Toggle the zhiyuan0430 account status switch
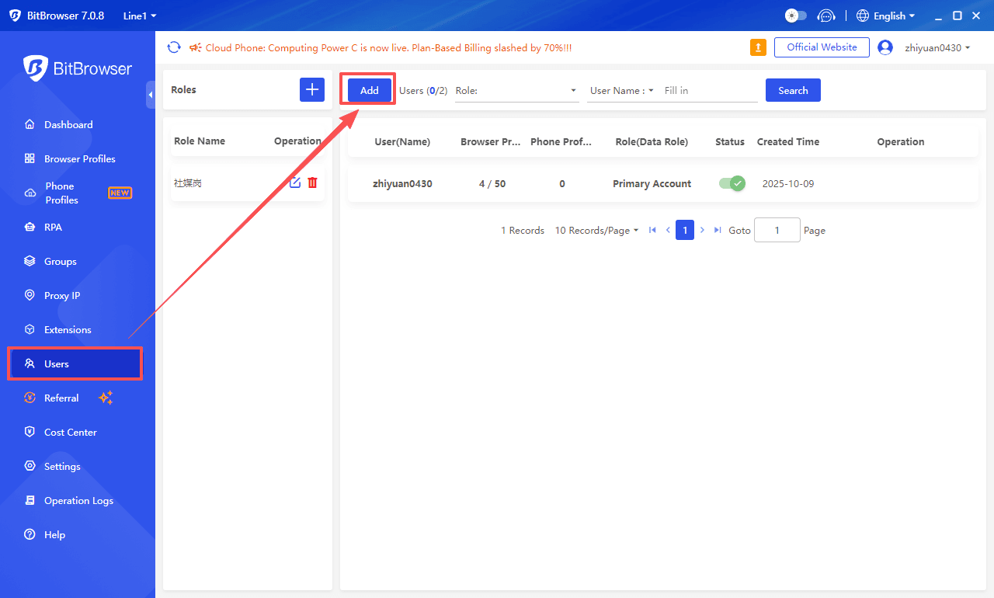Image resolution: width=994 pixels, height=598 pixels. (731, 184)
